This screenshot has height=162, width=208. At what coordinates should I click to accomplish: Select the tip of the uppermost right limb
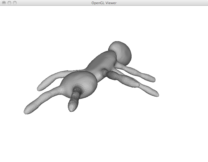point(152,78)
